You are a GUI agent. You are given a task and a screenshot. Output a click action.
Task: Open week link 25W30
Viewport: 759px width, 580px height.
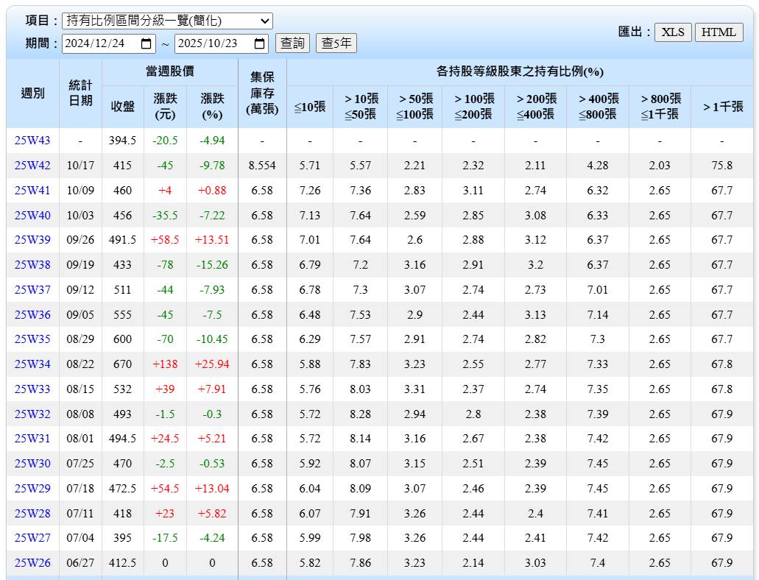pyautogui.click(x=32, y=463)
